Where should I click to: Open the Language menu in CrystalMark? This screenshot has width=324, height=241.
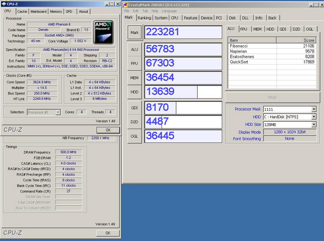pyautogui.click(x=169, y=11)
